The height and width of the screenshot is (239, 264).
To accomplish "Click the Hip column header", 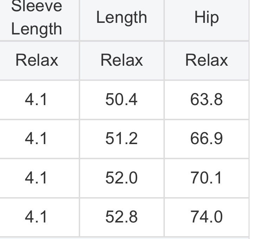I will pyautogui.click(x=206, y=18).
